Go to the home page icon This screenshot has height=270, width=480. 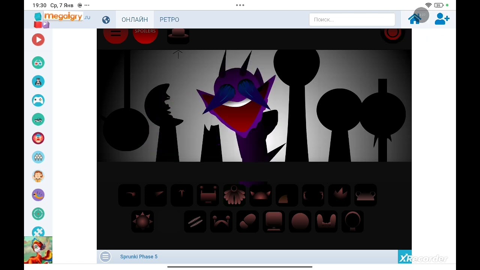(x=415, y=19)
